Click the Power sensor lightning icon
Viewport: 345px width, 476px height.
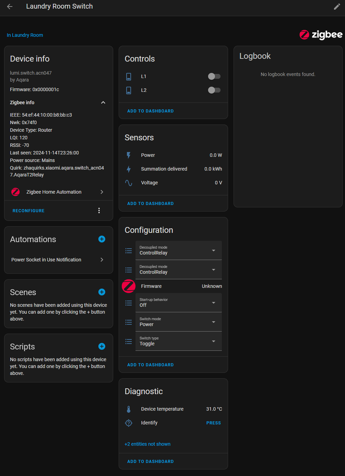(x=129, y=155)
